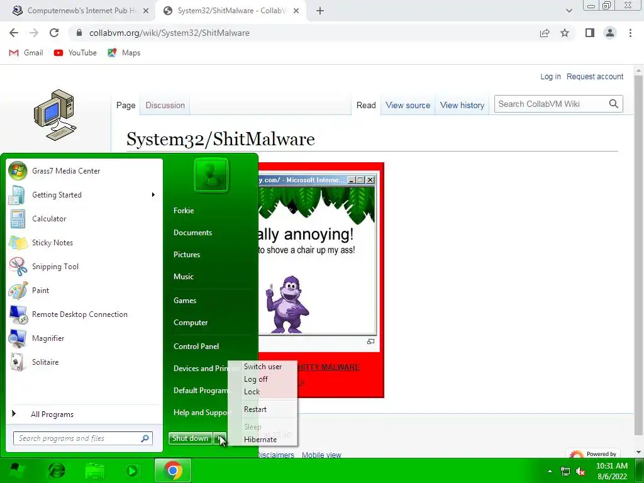644x483 pixels.
Task: Open Maps bookmark
Action: [124, 53]
